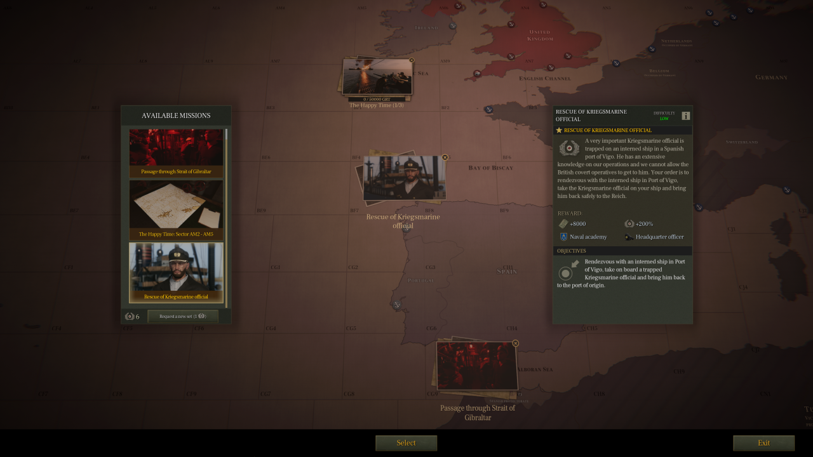Click the objective target icon under OBJECTIVES
Viewport: 813px width, 457px height.
[568, 270]
